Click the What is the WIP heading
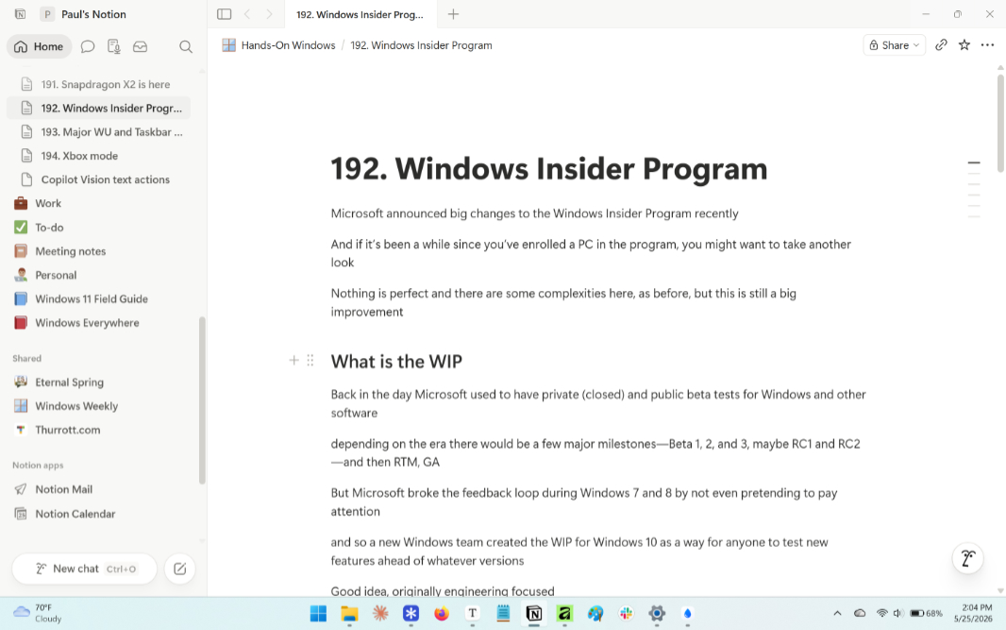This screenshot has height=630, width=1006. [396, 361]
